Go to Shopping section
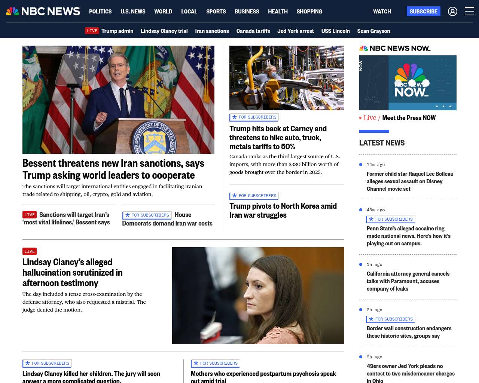 (309, 12)
